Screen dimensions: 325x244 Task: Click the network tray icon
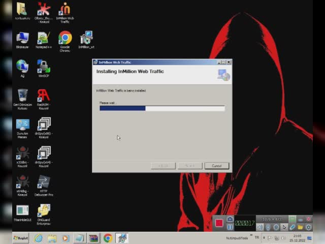tap(276, 238)
